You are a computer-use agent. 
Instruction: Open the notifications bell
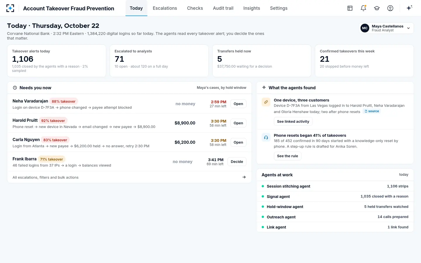363,8
